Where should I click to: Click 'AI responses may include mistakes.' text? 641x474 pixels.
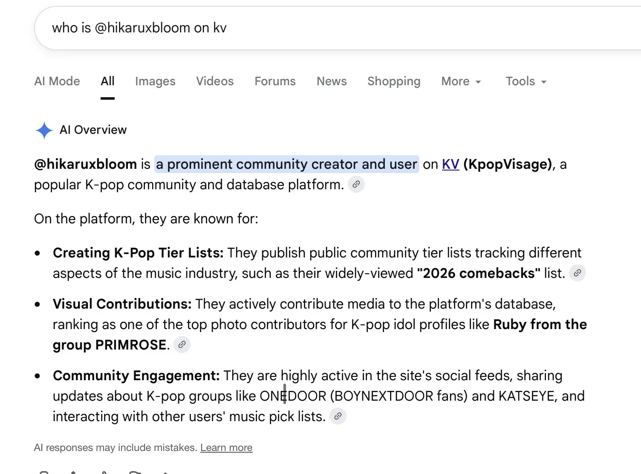tap(115, 448)
